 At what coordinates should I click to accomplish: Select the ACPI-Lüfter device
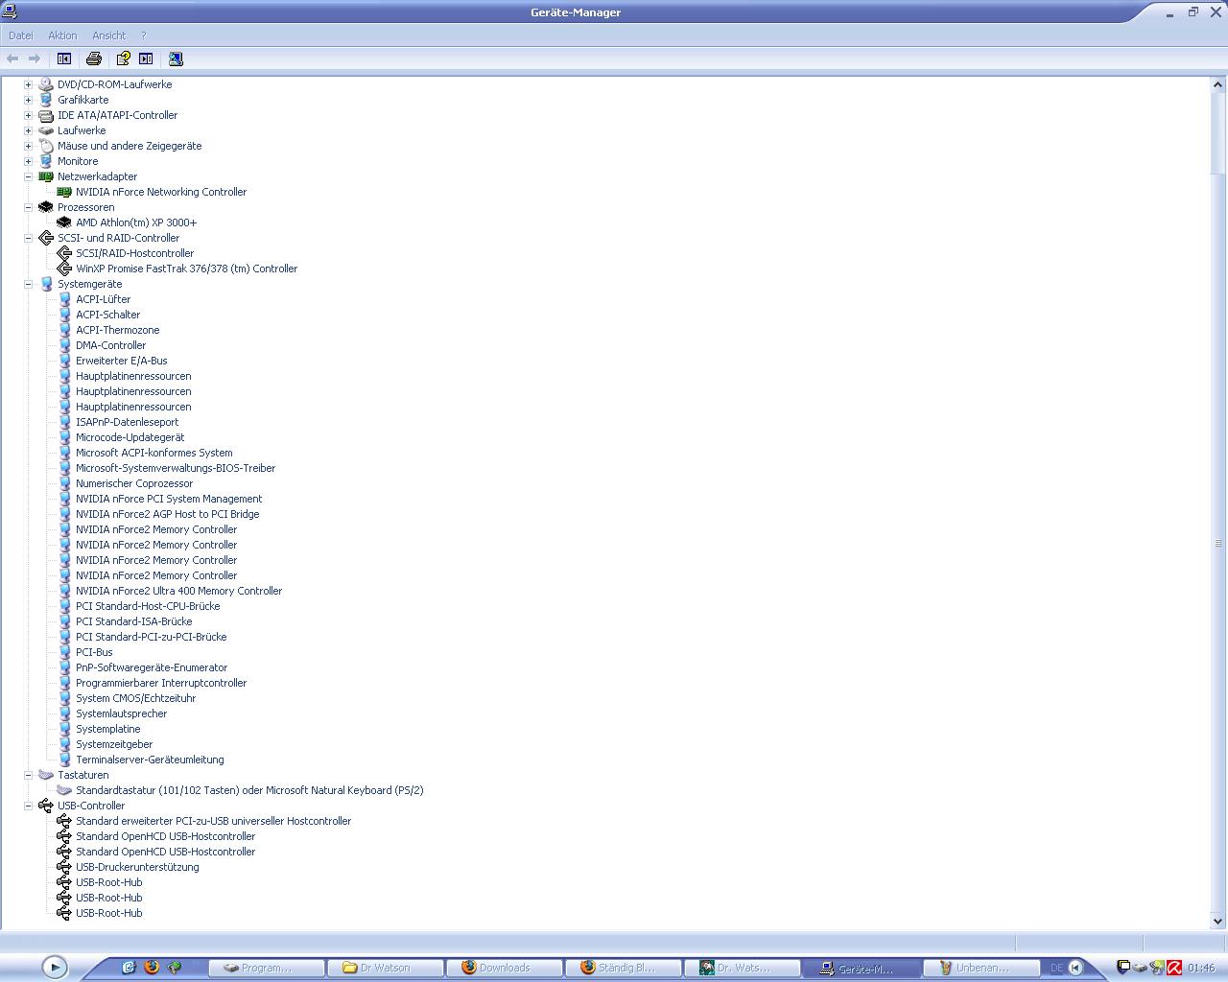click(x=103, y=299)
